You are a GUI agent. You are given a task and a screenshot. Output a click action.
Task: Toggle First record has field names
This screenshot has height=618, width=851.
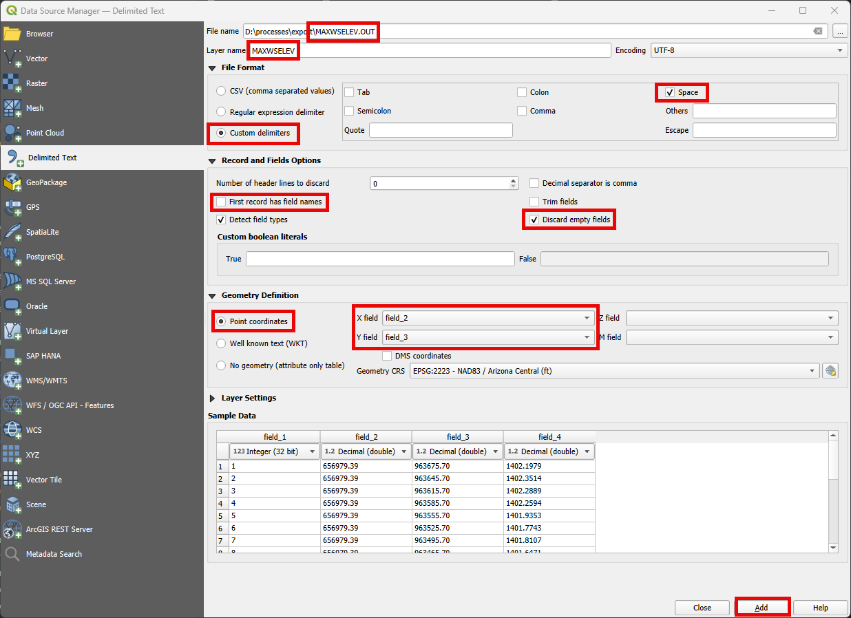221,202
